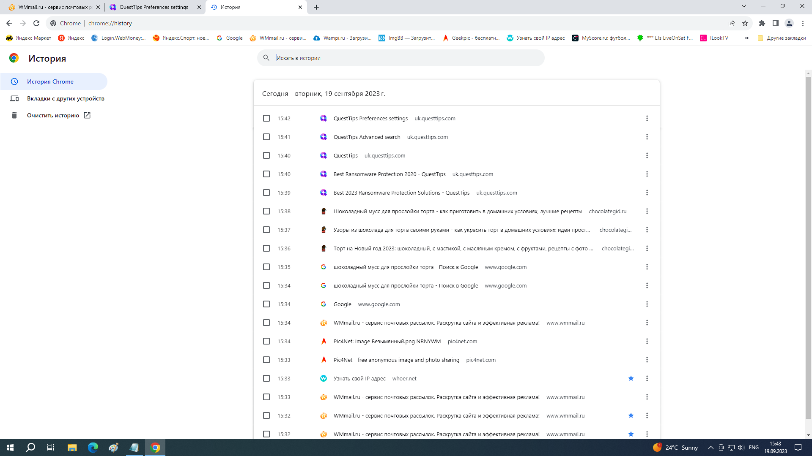Show hidden tray icons chevron

click(x=710, y=448)
